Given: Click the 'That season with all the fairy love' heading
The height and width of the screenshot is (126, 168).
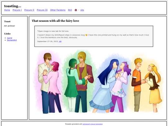Looking at the screenshot, I should [x=55, y=21].
